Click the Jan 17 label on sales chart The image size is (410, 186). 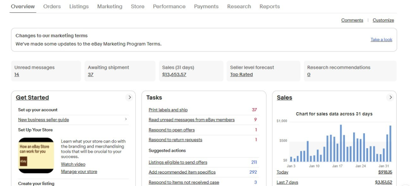pos(337,166)
